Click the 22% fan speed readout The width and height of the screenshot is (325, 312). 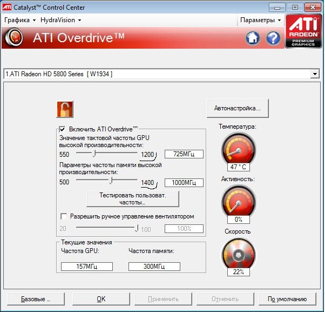click(x=239, y=272)
